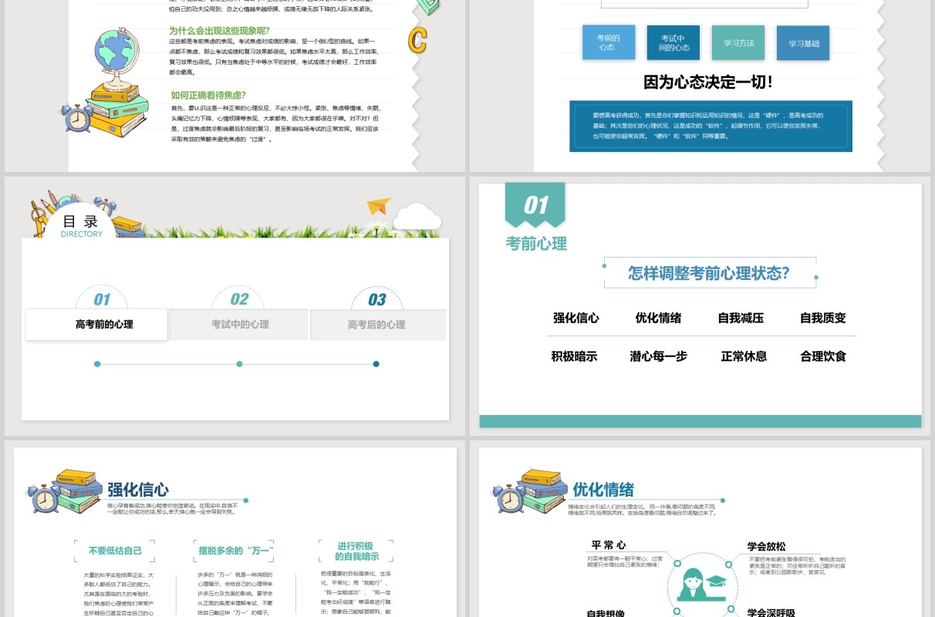This screenshot has height=617, width=935.
Task: Click the 自我减压 item
Action: pos(741,318)
